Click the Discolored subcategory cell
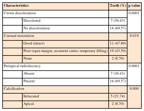The width and height of the screenshot is (144, 111). 65,22
